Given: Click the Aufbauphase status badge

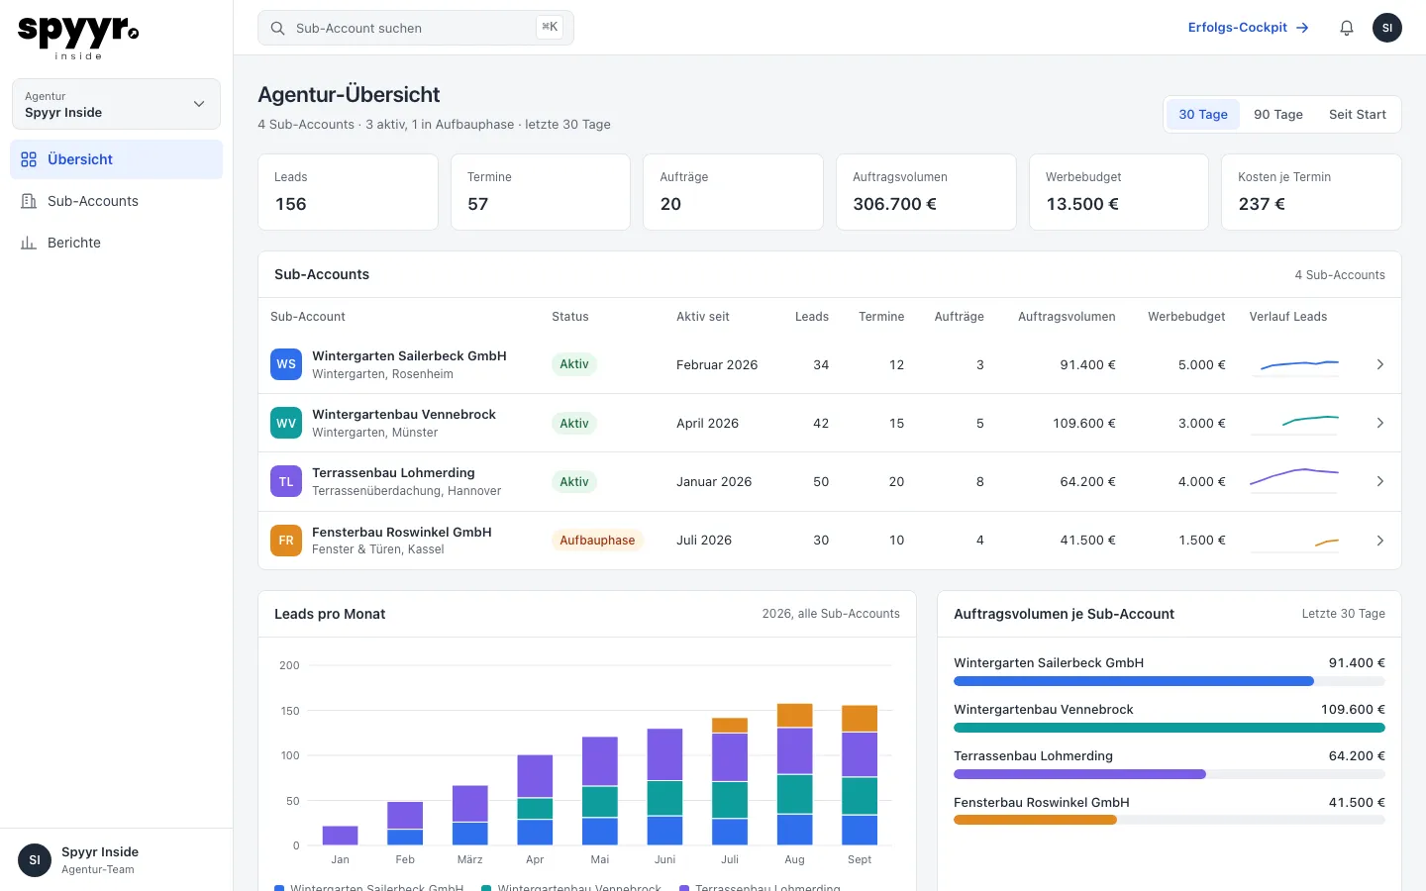Looking at the screenshot, I should click(597, 541).
